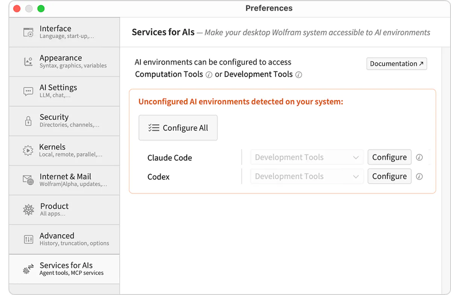Click the Interface window-gear icon
This screenshot has height=295, width=451.
(x=29, y=32)
